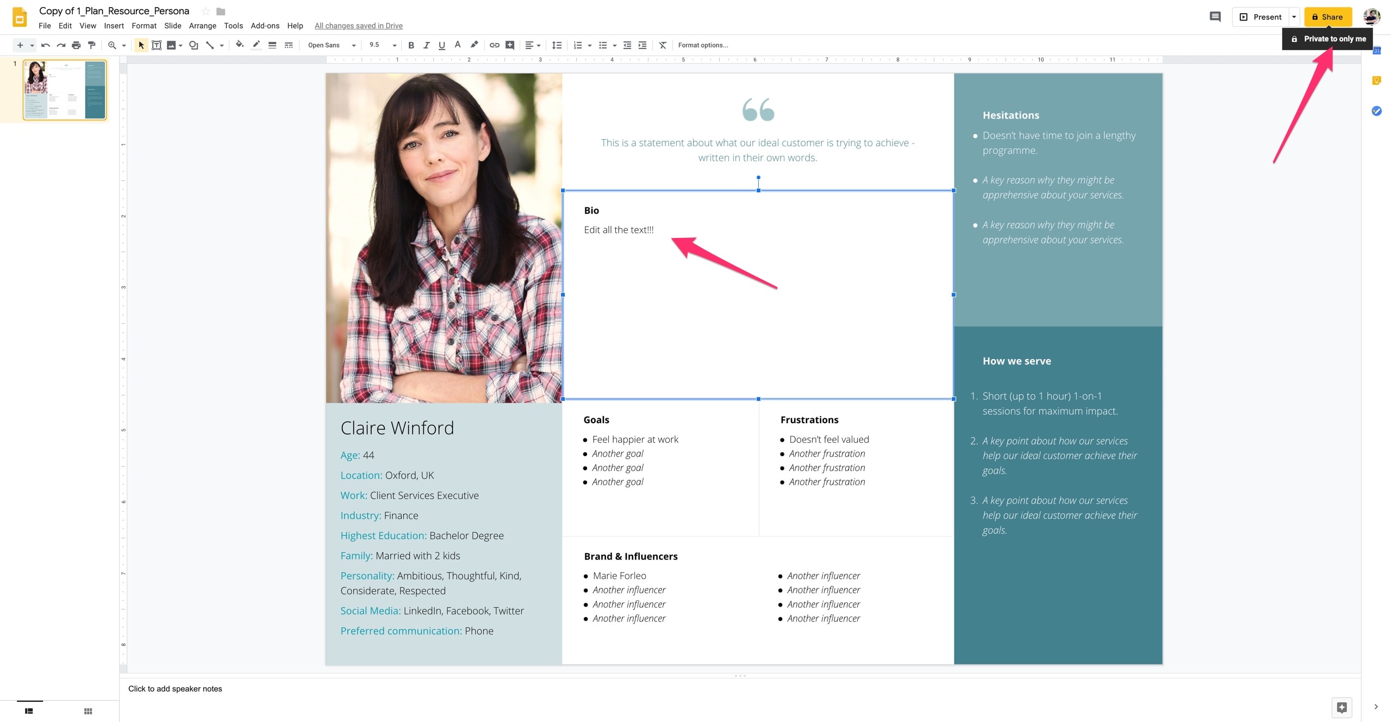Click the Insert link icon
This screenshot has width=1391, height=722.
pyautogui.click(x=492, y=44)
